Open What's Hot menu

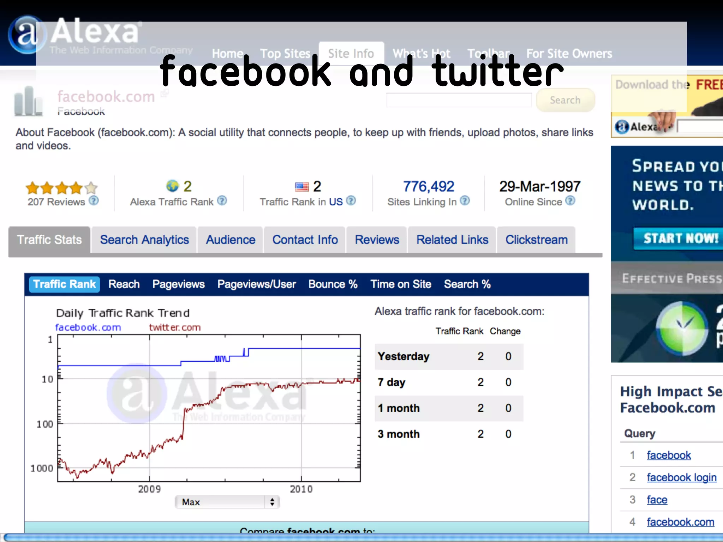click(422, 54)
